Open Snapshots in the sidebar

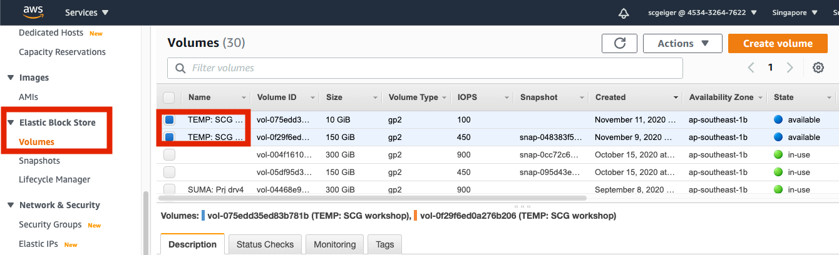click(39, 161)
